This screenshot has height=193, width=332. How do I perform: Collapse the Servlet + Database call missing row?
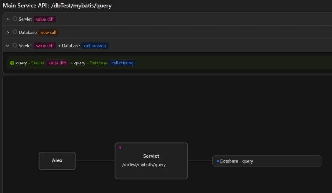8,46
